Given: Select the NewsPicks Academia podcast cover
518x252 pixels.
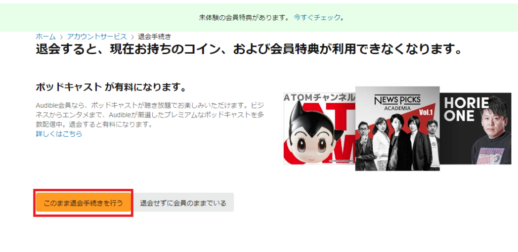Looking at the screenshot, I should [x=398, y=129].
